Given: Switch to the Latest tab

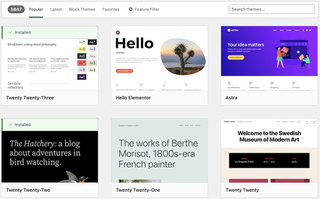Looking at the screenshot, I should tap(56, 9).
